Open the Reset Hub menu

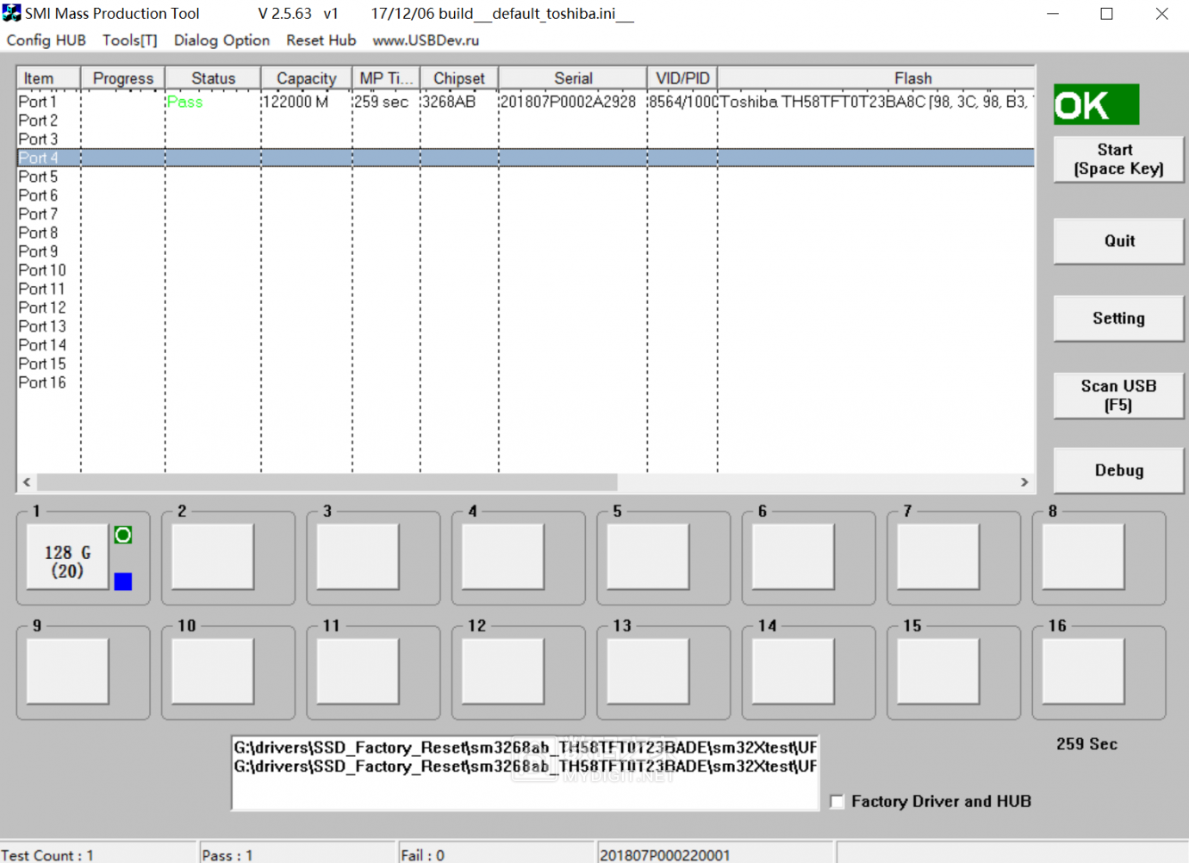tap(321, 40)
